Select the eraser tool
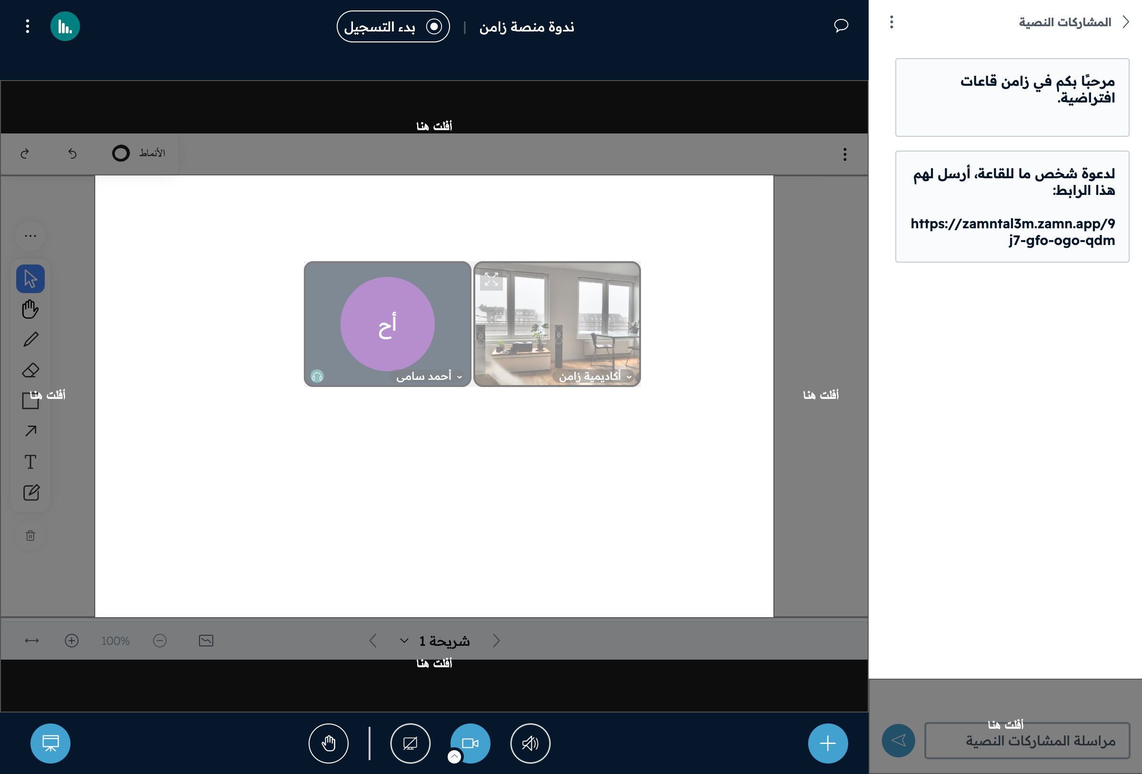Screen dimensions: 1142x774 pos(30,370)
